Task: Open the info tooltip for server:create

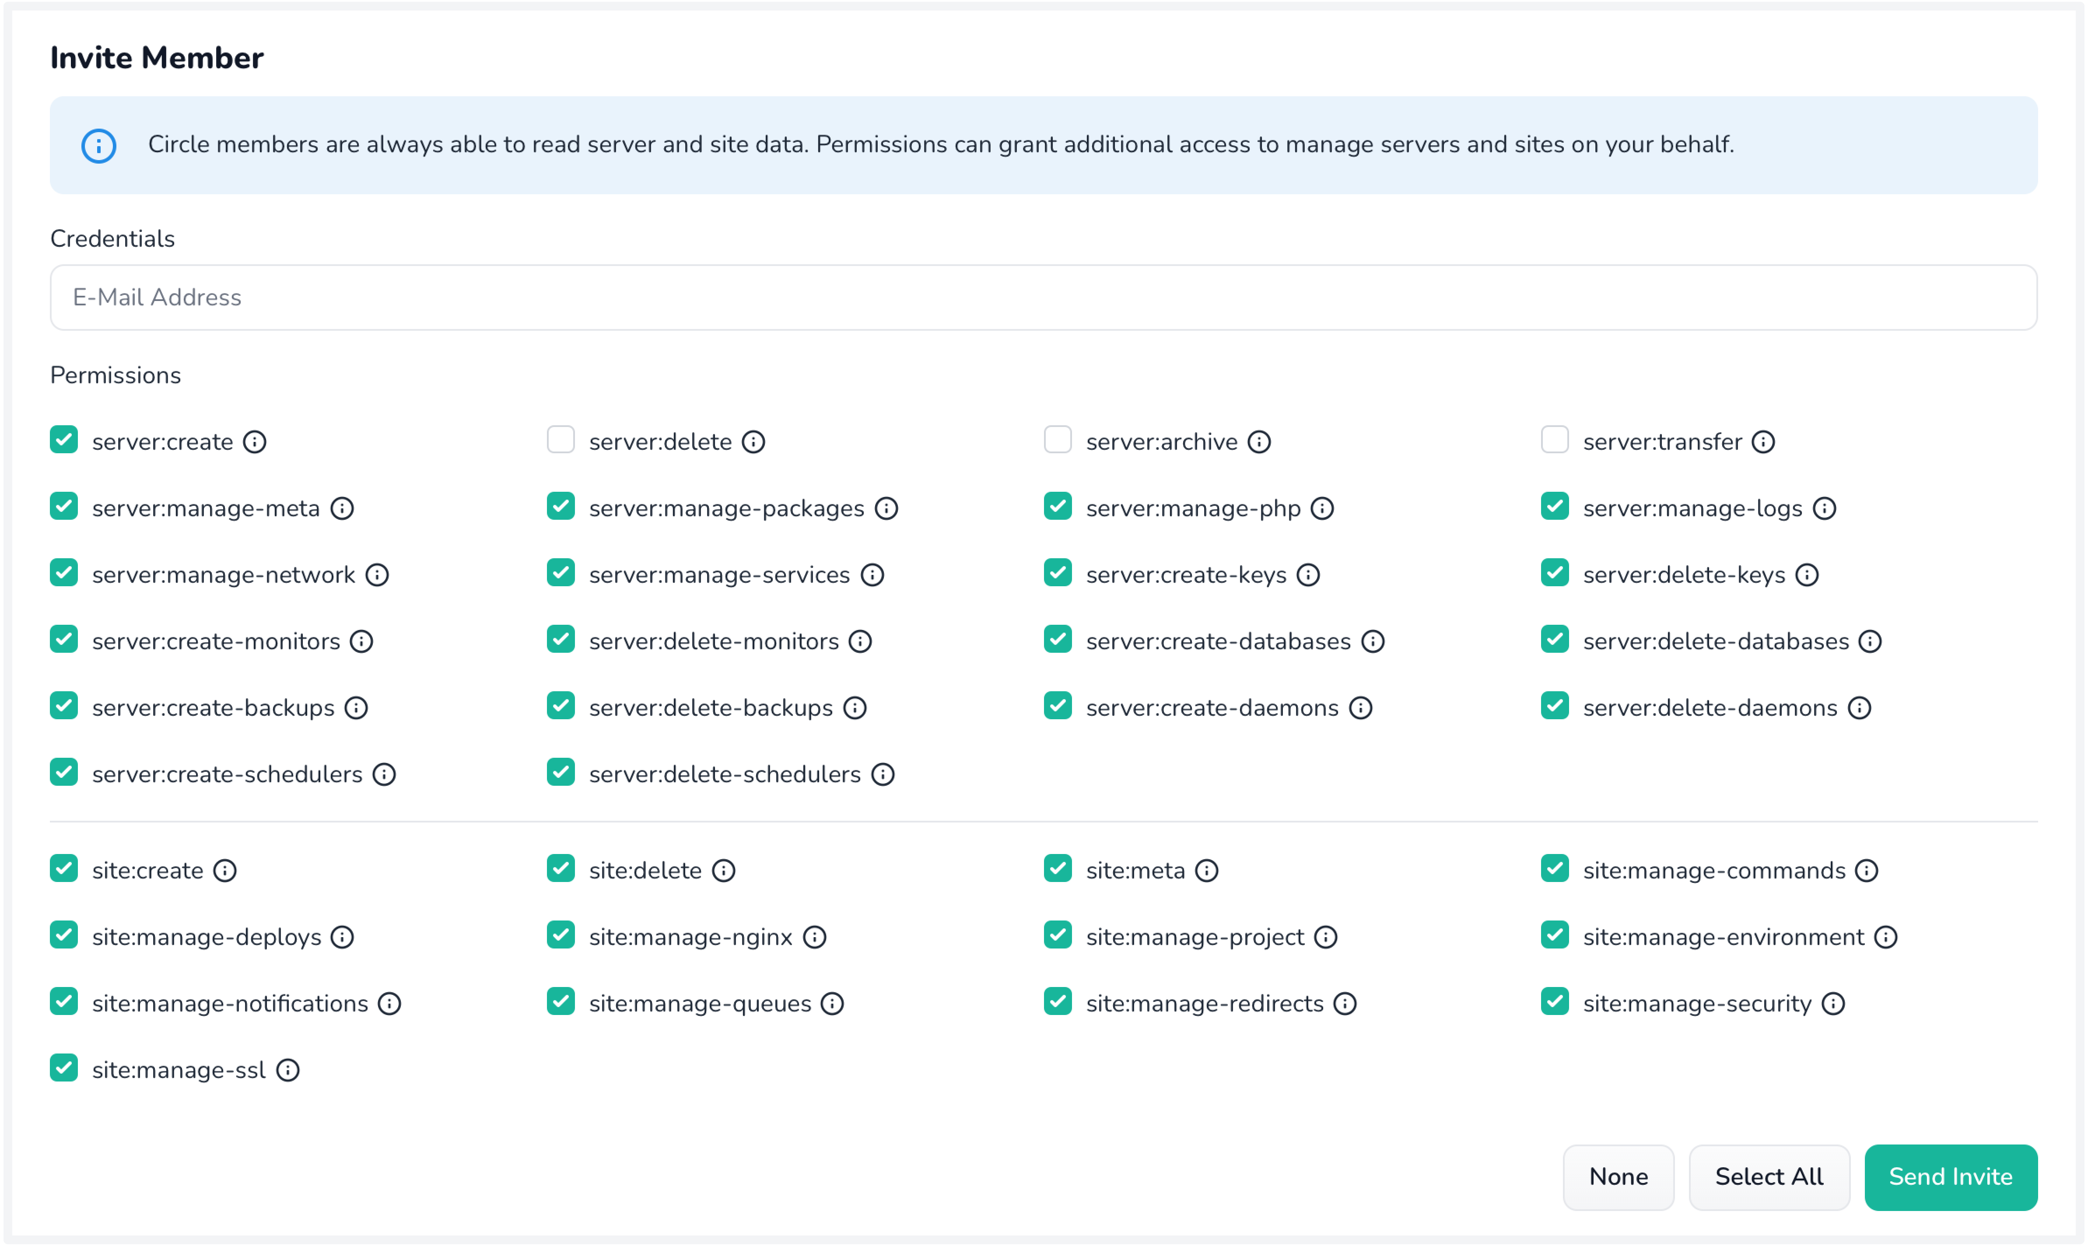Action: pos(254,441)
